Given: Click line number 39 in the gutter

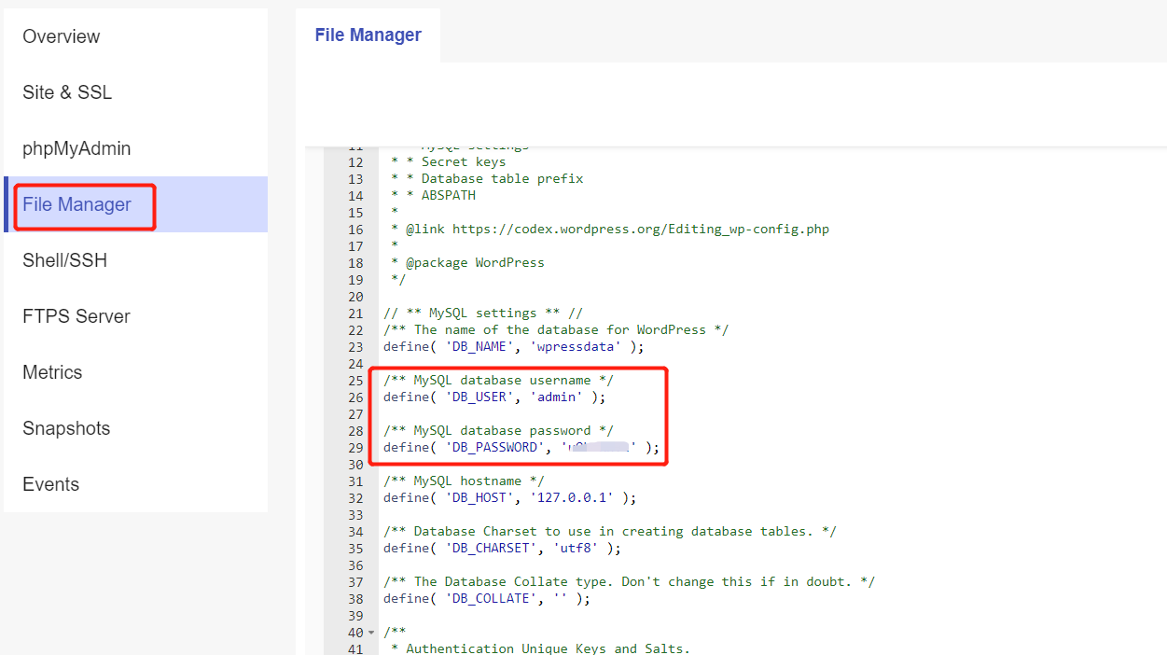Looking at the screenshot, I should [x=355, y=616].
